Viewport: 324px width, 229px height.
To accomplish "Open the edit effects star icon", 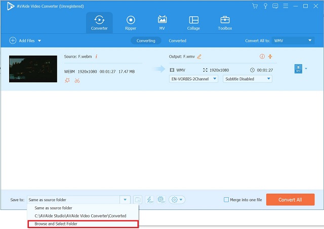I will [67, 80].
